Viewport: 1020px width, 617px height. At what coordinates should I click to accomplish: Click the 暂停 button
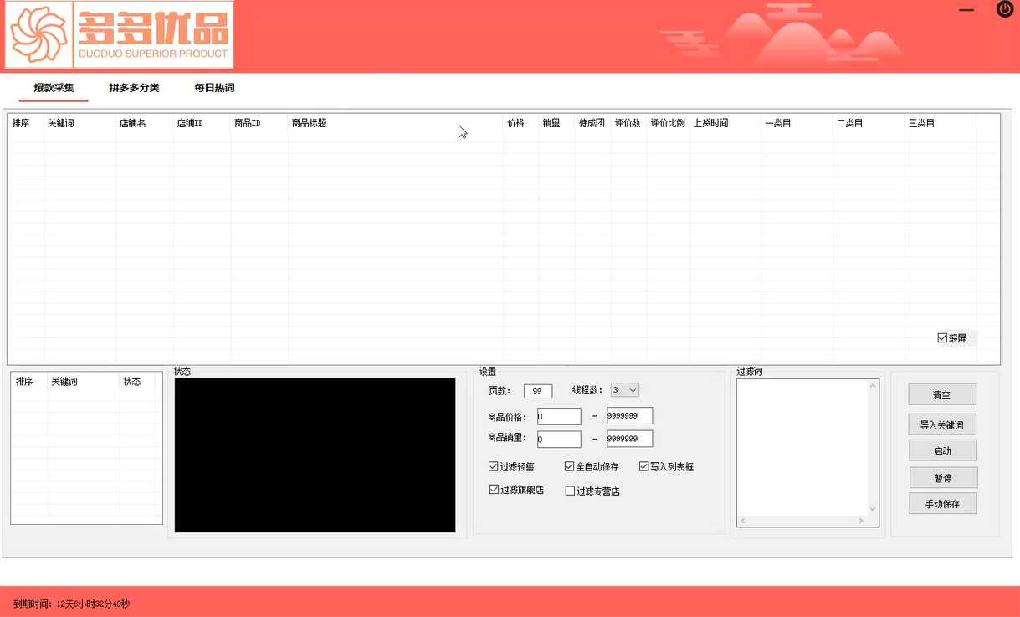tap(943, 478)
